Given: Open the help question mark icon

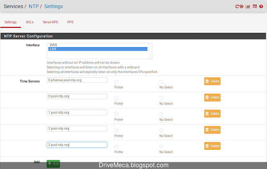Looking at the screenshot, I should (x=261, y=7).
